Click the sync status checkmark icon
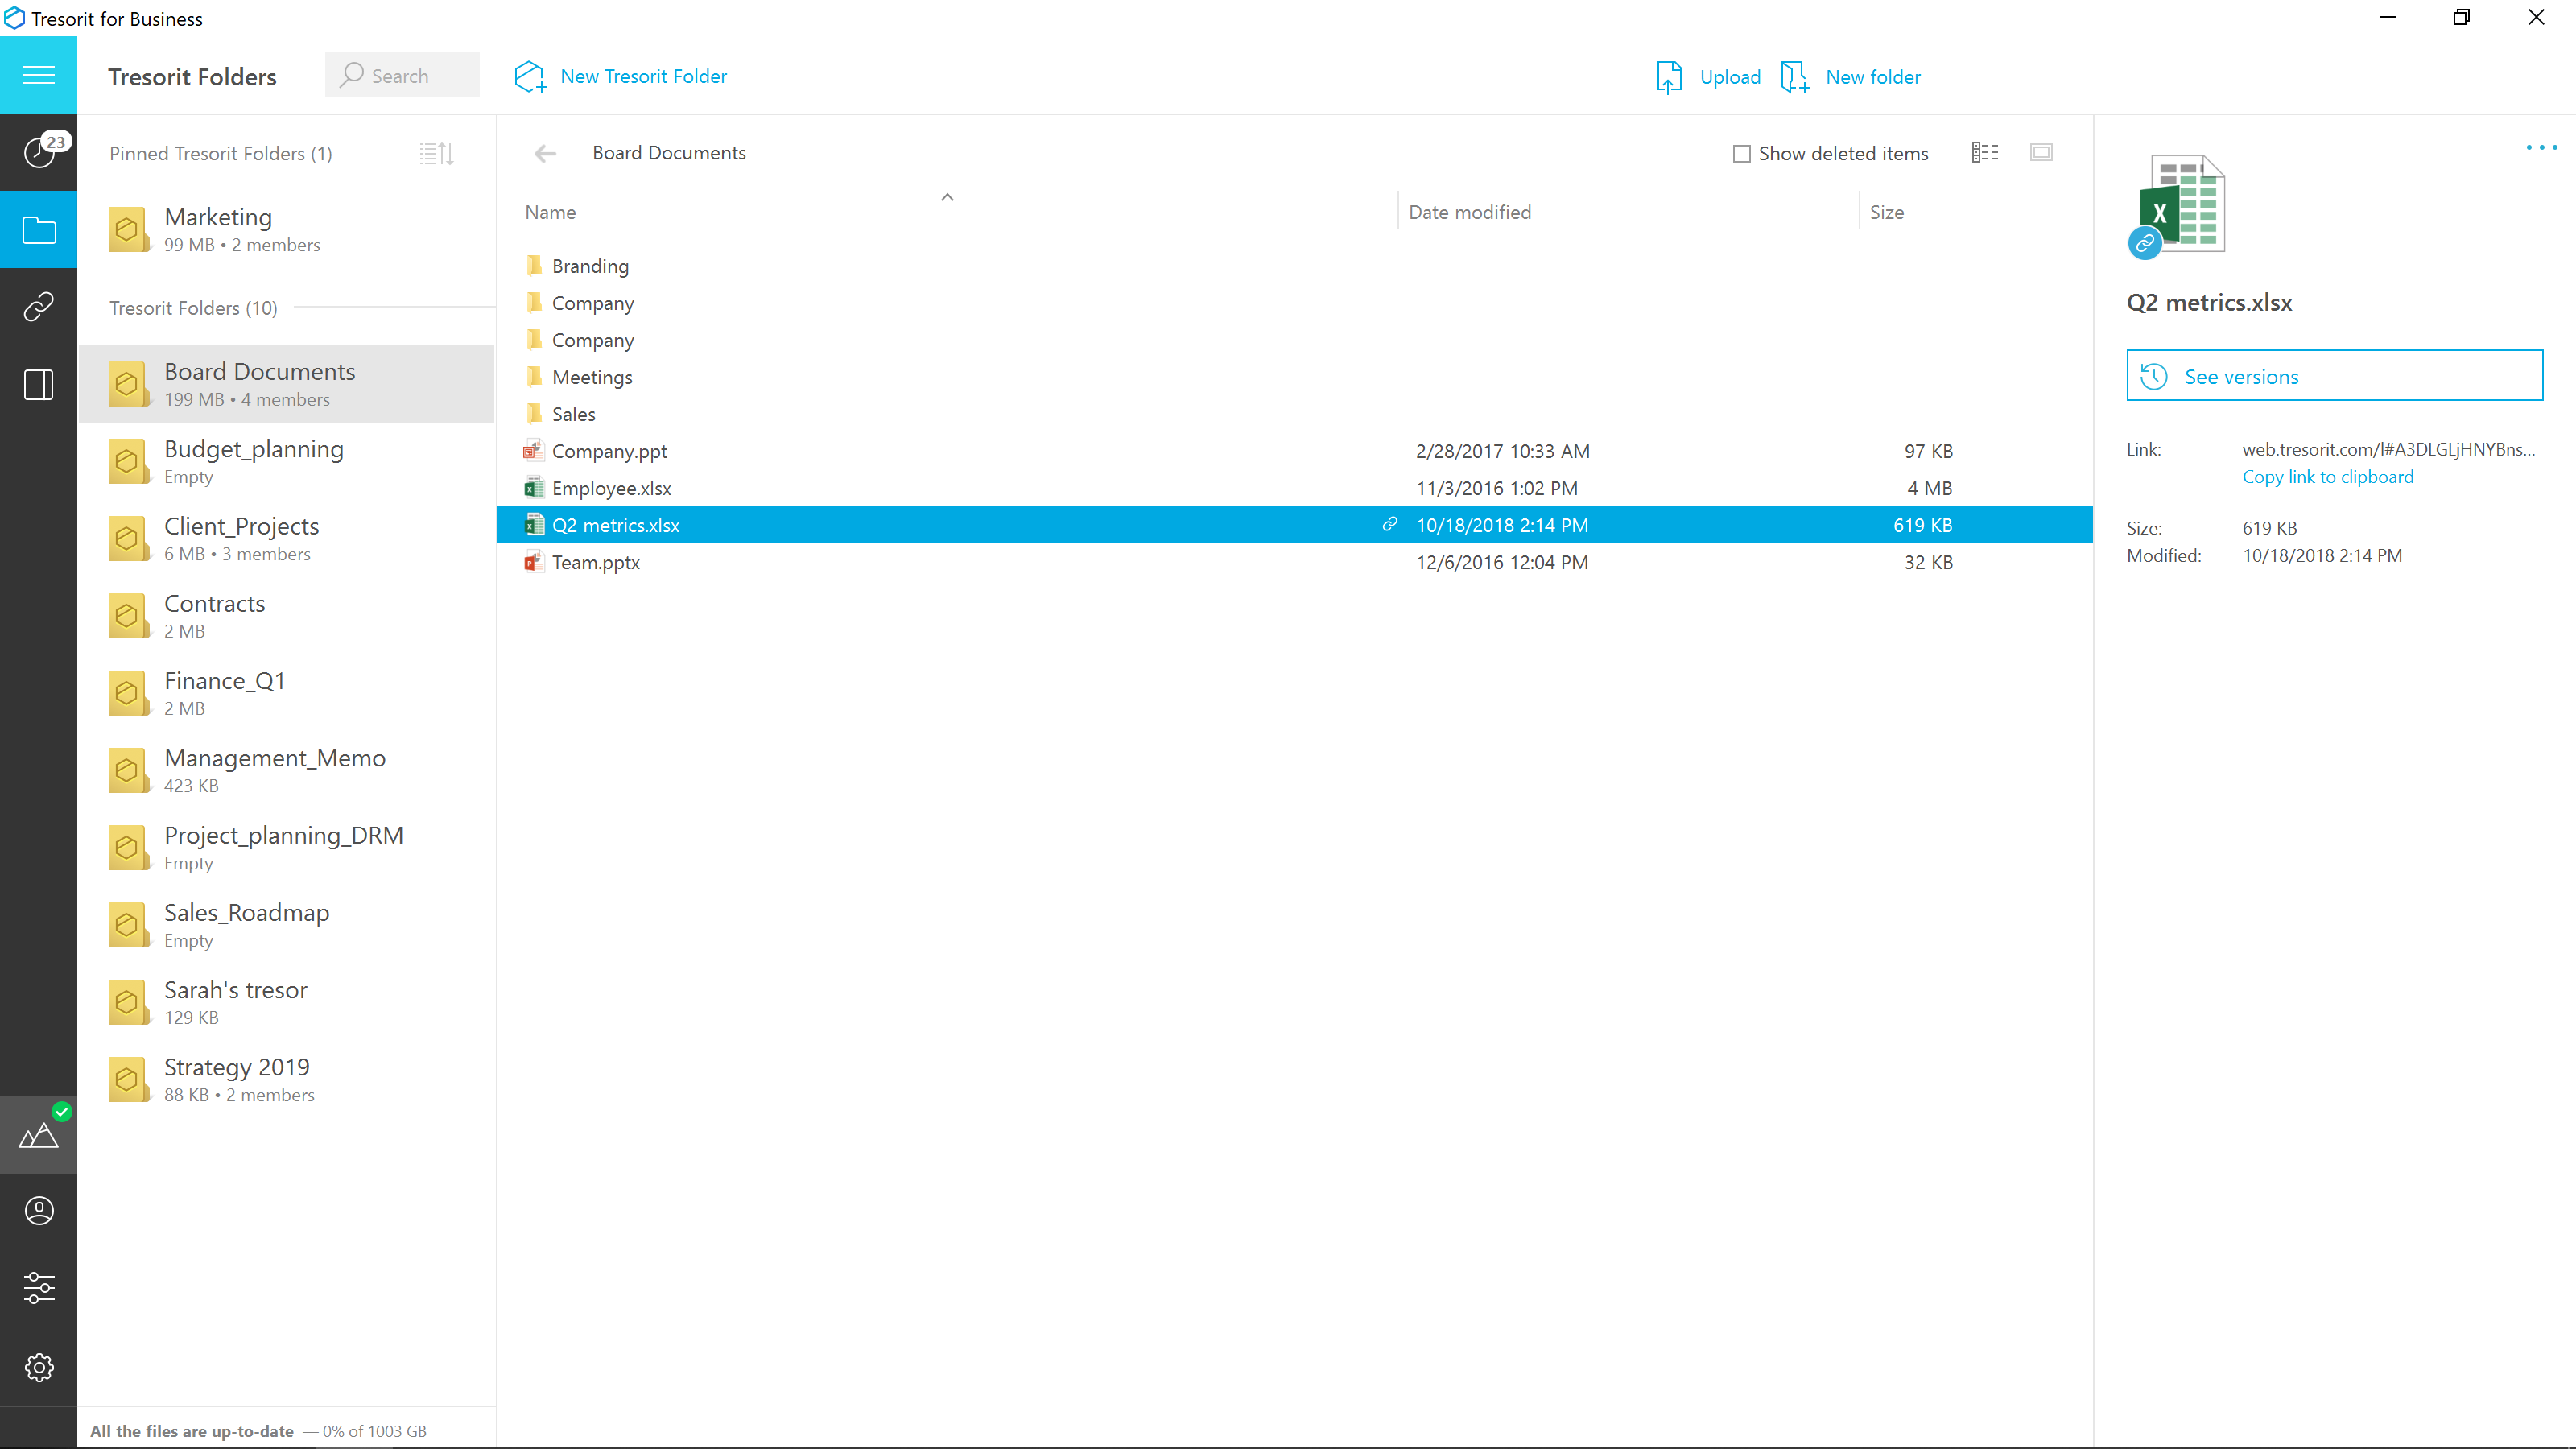Viewport: 2576px width, 1449px height. 62,1111
